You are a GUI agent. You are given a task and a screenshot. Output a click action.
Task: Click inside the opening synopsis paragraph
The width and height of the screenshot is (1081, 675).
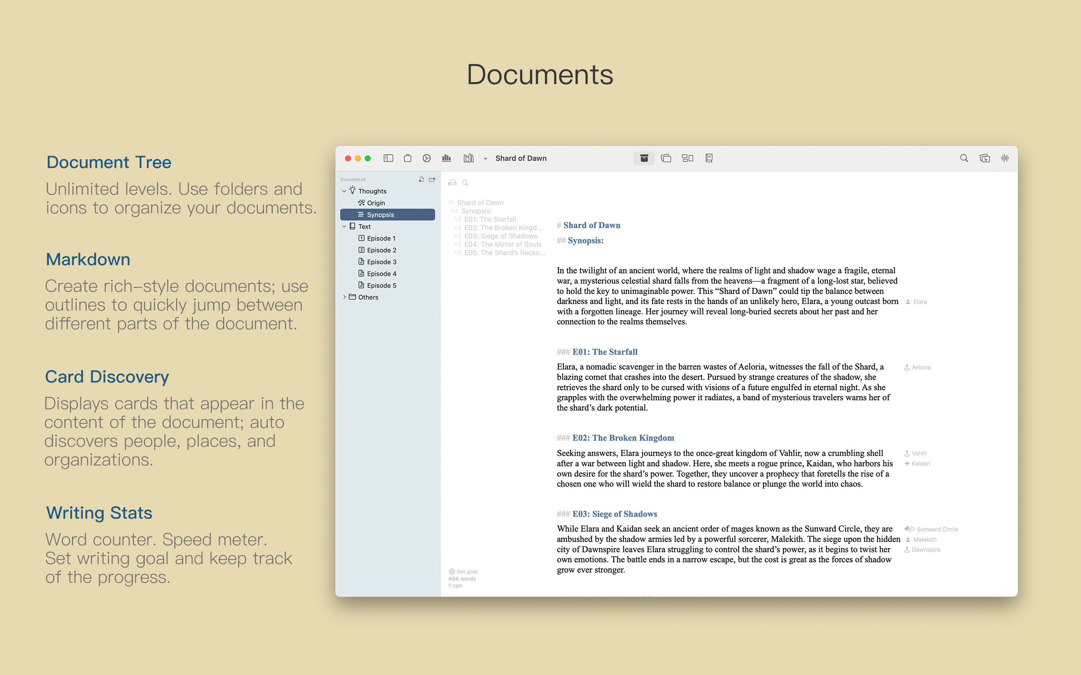(727, 296)
